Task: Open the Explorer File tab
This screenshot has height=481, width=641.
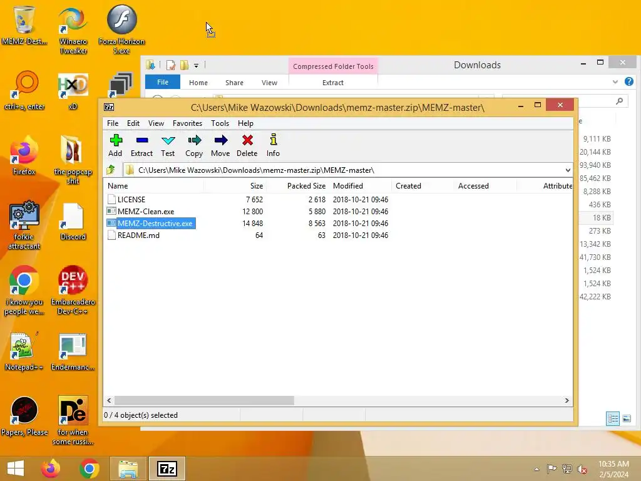Action: click(163, 82)
